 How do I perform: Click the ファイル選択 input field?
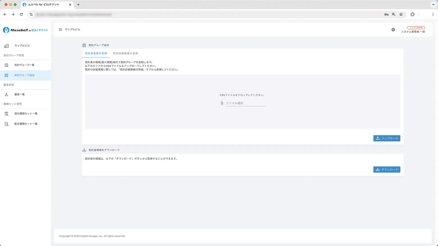[x=245, y=103]
